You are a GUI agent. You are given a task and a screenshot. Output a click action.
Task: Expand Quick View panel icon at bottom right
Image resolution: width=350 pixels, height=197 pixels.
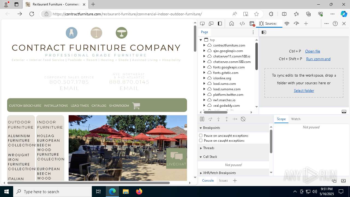click(344, 181)
